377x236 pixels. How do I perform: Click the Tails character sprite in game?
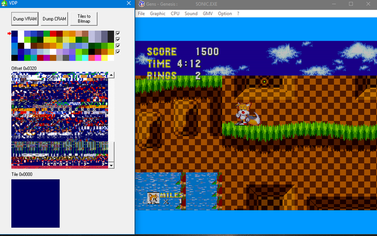[x=248, y=114]
